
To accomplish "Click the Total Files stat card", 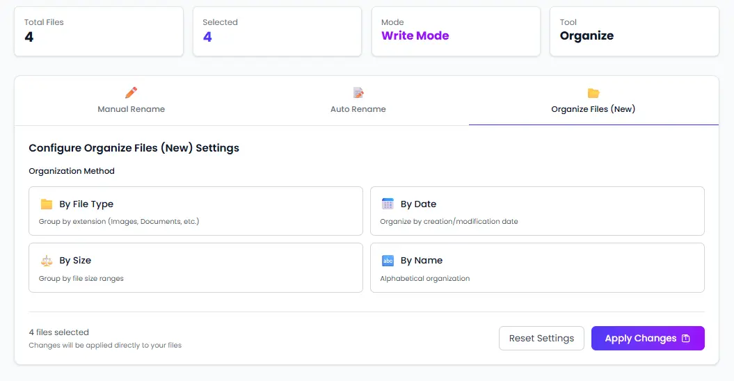I will tap(99, 31).
